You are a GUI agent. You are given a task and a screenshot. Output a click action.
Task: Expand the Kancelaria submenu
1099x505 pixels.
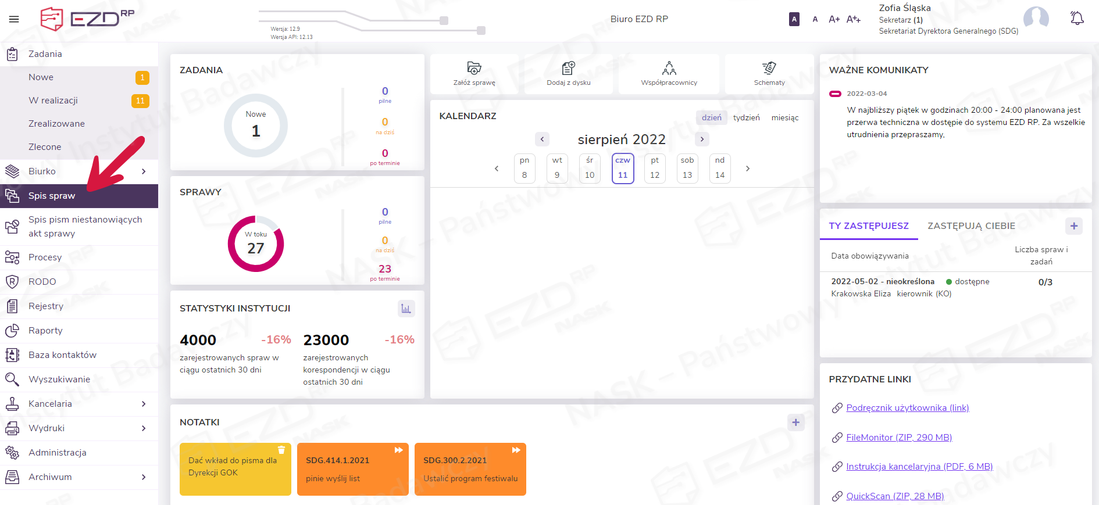[x=144, y=404]
